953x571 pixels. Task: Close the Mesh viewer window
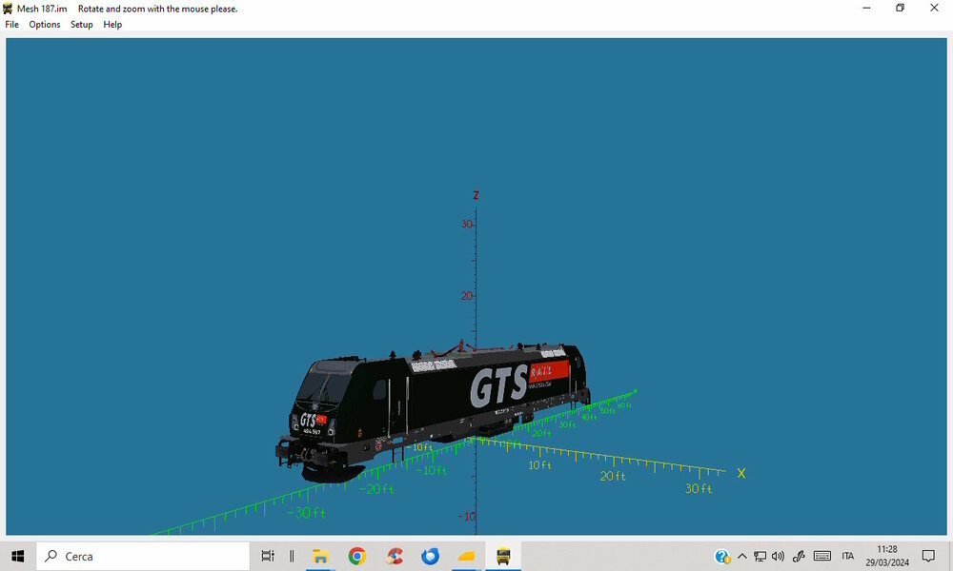pyautogui.click(x=934, y=8)
